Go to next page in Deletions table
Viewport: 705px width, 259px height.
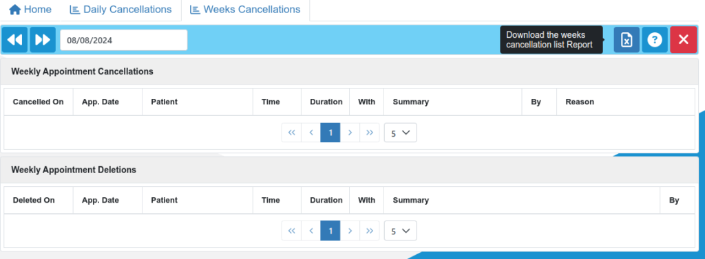click(350, 231)
